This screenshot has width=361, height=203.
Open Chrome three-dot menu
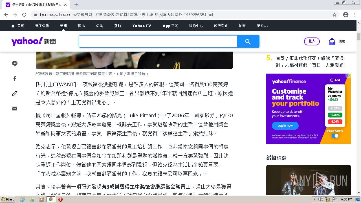click(x=355, y=15)
